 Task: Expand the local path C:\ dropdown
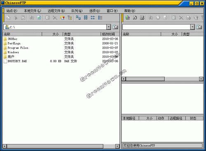pos(108,27)
